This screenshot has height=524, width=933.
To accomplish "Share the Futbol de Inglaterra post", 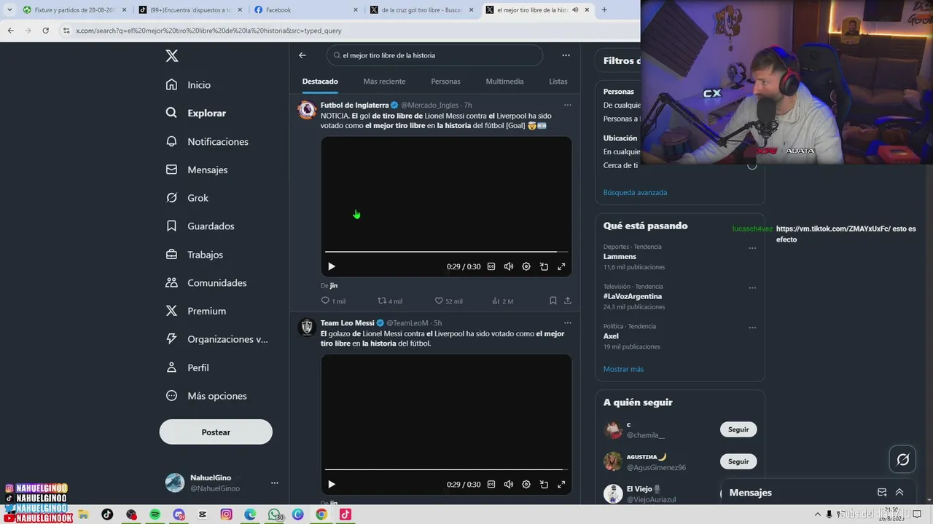I will tap(568, 301).
